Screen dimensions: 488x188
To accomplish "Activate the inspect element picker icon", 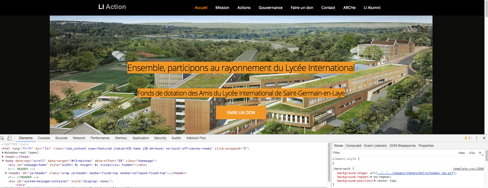I will coord(2,138).
